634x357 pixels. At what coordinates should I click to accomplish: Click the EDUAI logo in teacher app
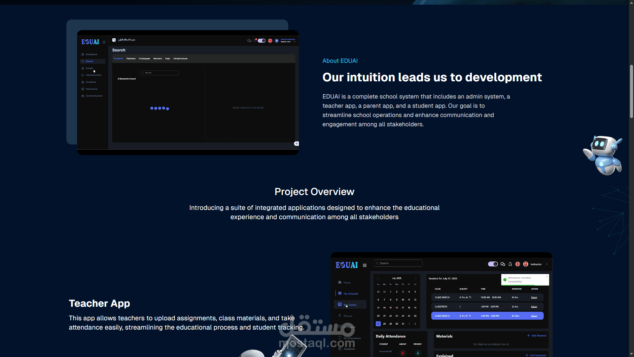[347, 265]
